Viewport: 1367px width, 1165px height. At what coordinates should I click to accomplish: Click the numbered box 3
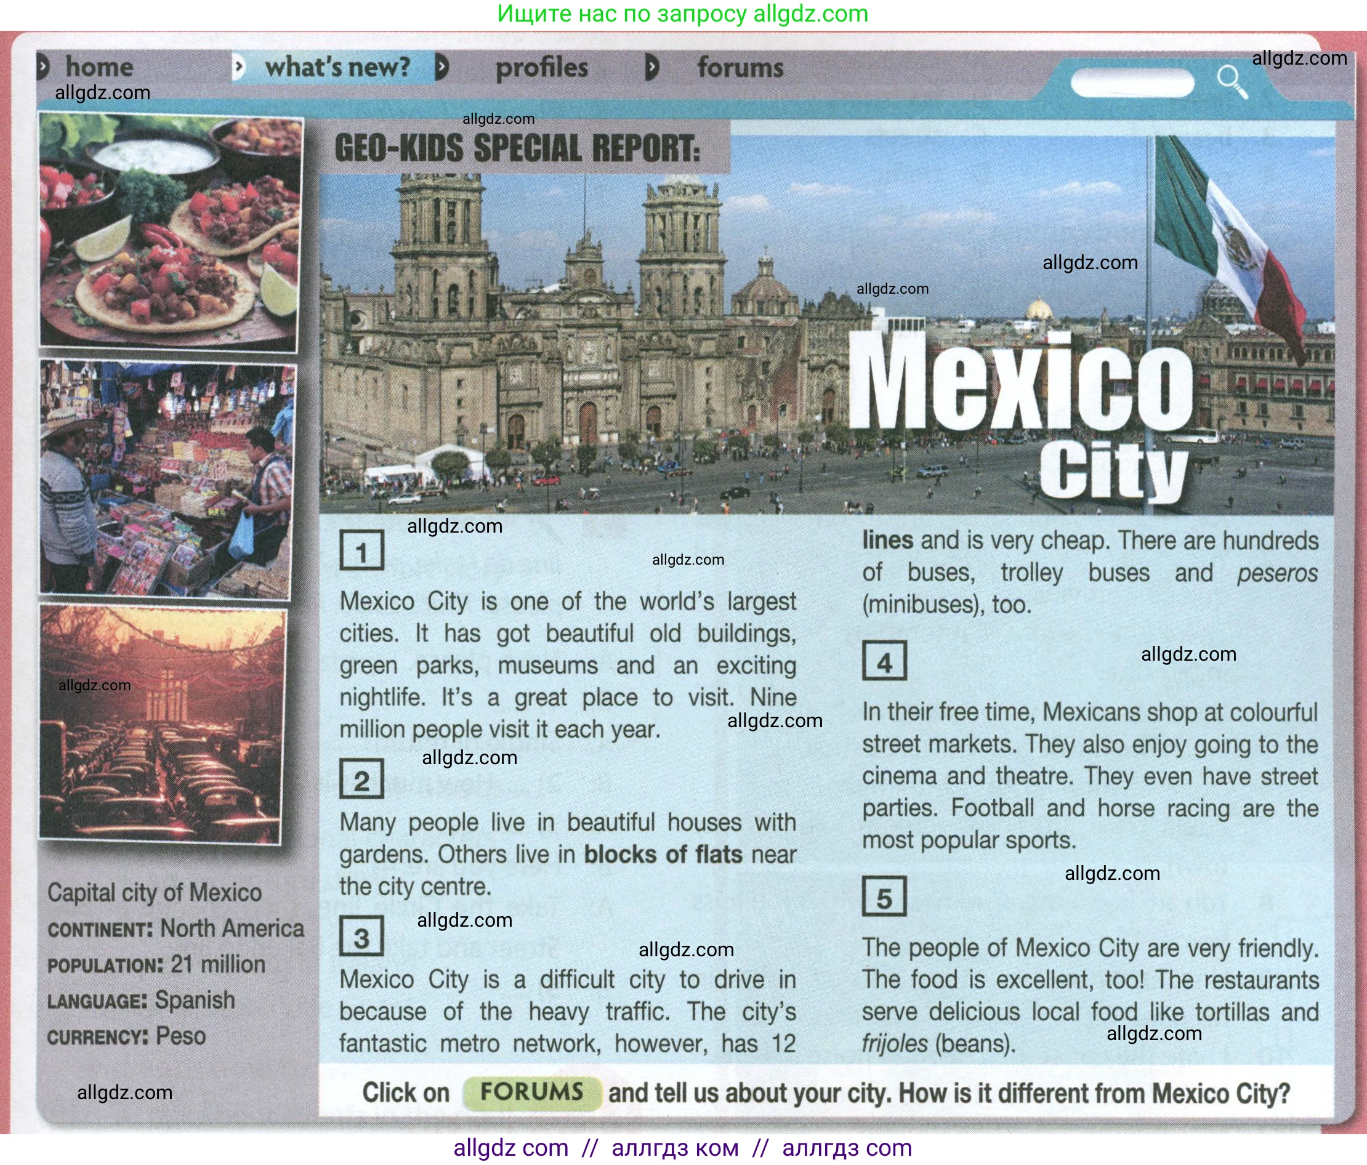tap(361, 937)
